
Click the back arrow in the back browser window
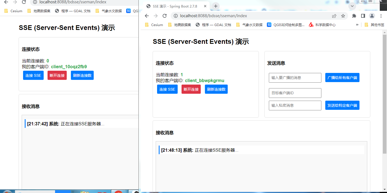coord(6,2)
